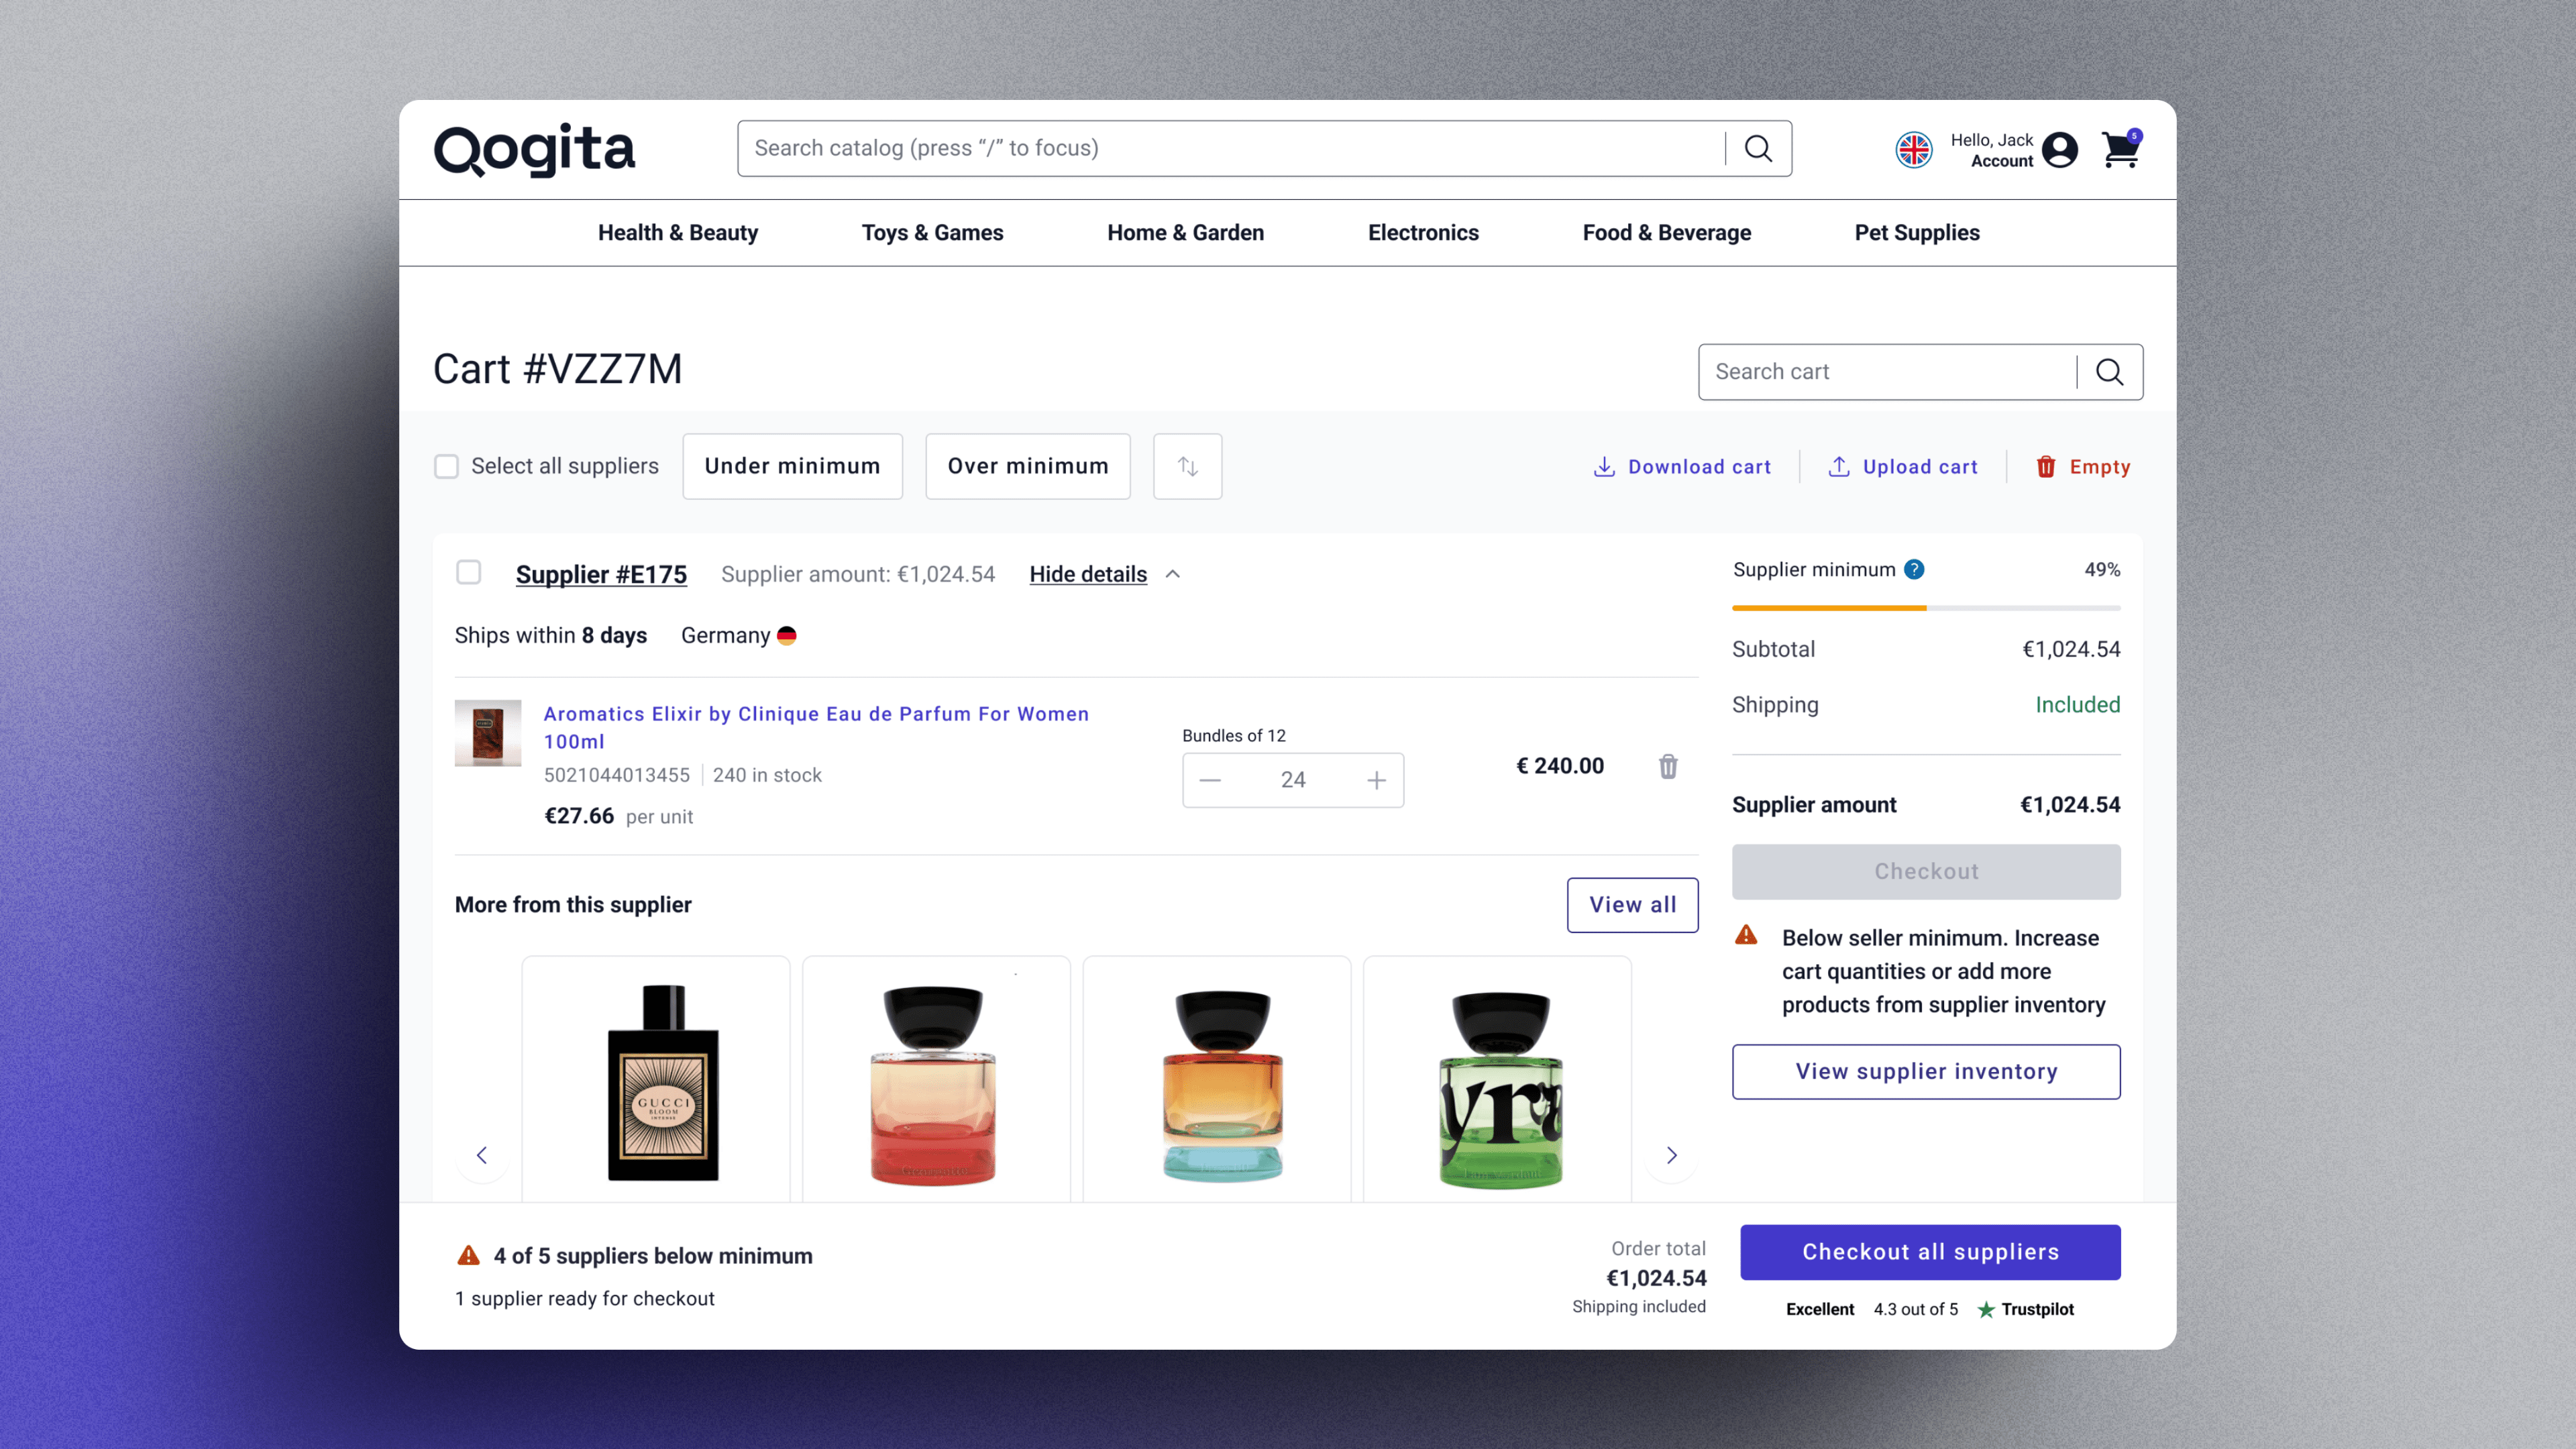Image resolution: width=2576 pixels, height=1449 pixels.
Task: Tick the Select all suppliers checkbox
Action: pos(446,466)
